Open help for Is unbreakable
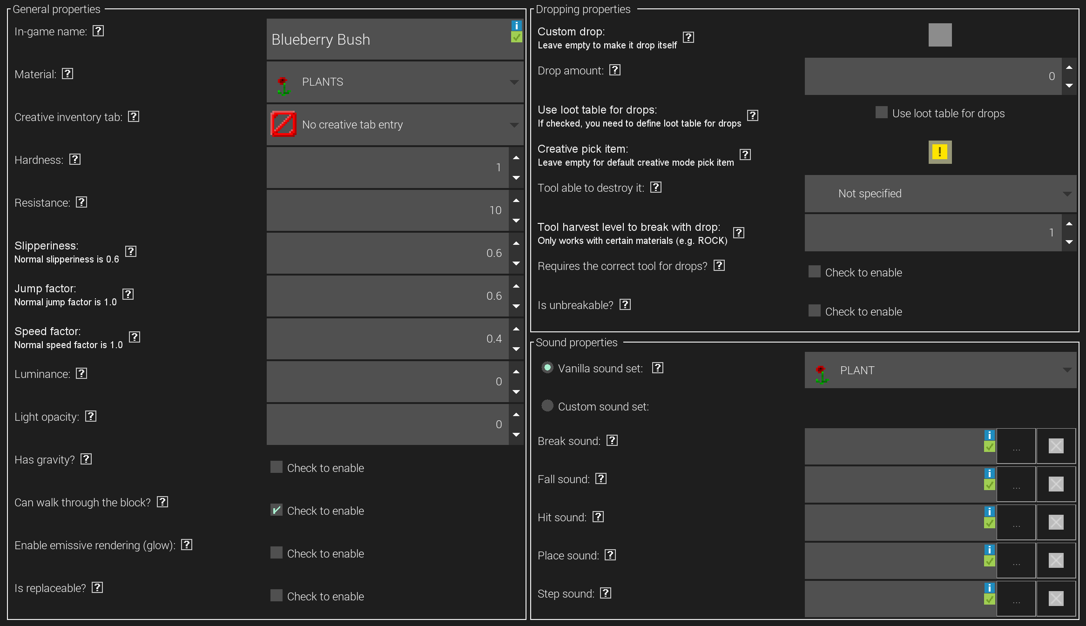1086x626 pixels. click(625, 304)
